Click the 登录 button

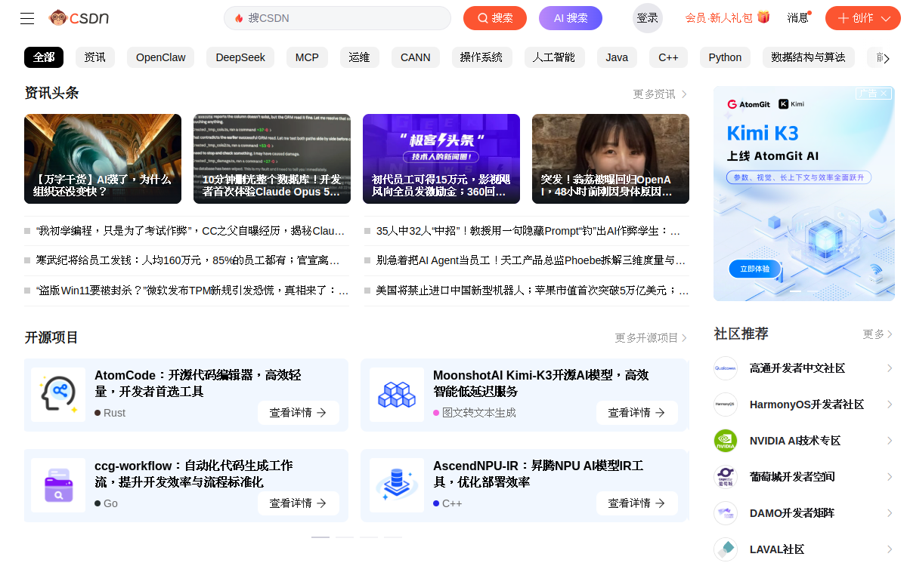(648, 18)
